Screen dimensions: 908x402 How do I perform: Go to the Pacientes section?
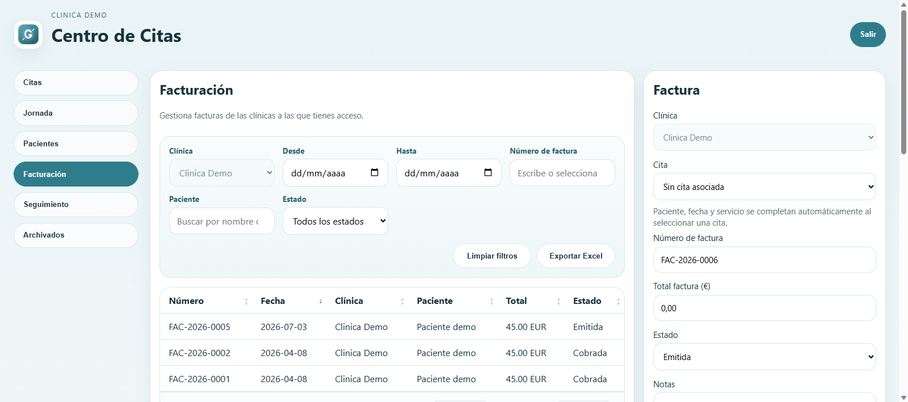pos(76,143)
